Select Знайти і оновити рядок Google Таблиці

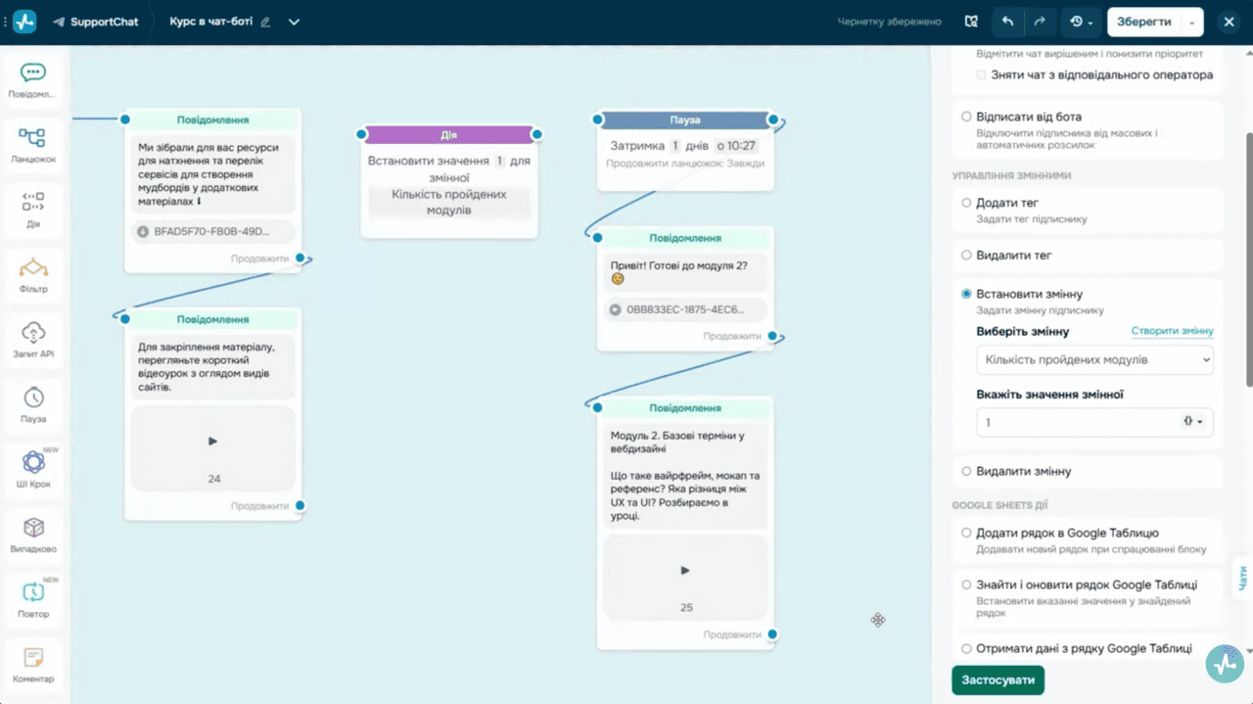click(x=967, y=585)
